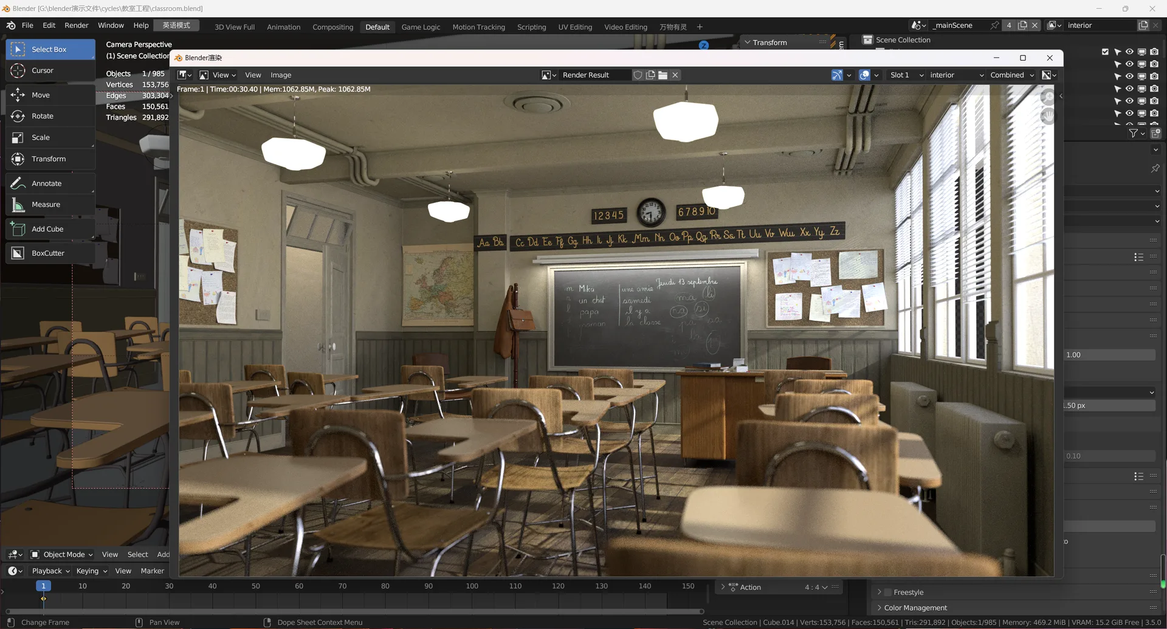The width and height of the screenshot is (1167, 629).
Task: Open the Keying popover in the timeline
Action: coord(92,571)
